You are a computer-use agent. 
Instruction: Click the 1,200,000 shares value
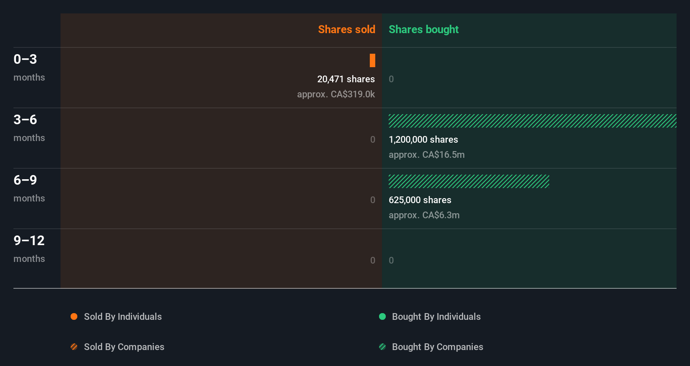(423, 139)
